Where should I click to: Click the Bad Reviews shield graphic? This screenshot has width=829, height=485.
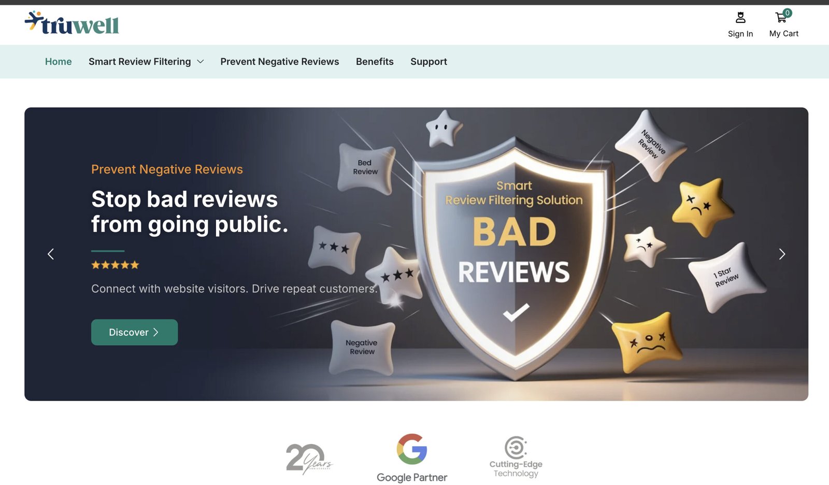(x=514, y=254)
